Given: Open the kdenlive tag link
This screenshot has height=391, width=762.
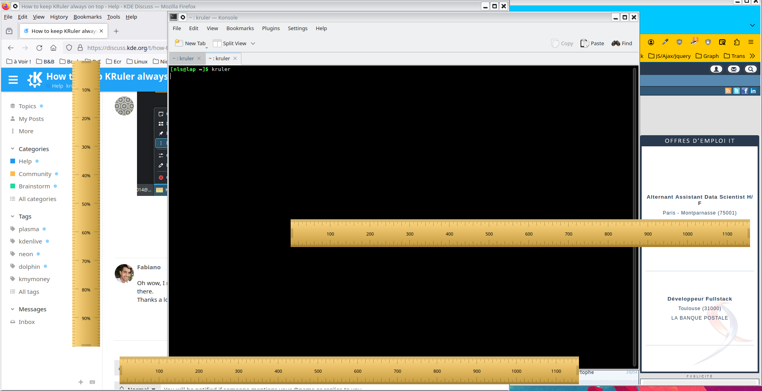Looking at the screenshot, I should click(x=30, y=241).
